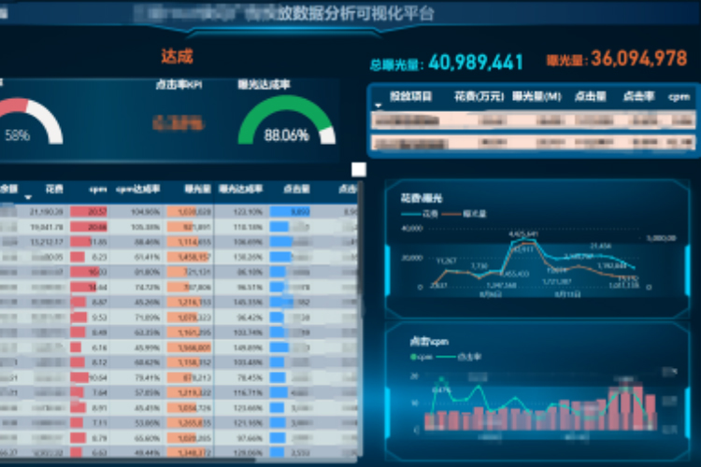Toggle the 曝光量 series in the chart legend
The image size is (701, 467).
[464, 214]
